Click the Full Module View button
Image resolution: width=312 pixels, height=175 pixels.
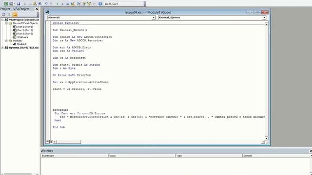click(51, 141)
